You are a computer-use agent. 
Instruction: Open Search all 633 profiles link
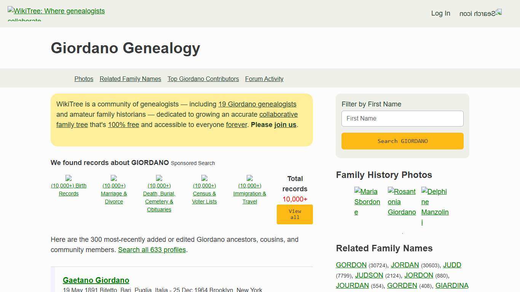tap(152, 250)
